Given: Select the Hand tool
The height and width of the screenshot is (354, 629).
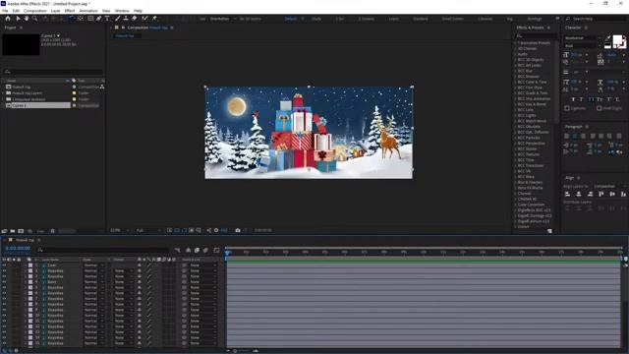Looking at the screenshot, I should tap(27, 19).
